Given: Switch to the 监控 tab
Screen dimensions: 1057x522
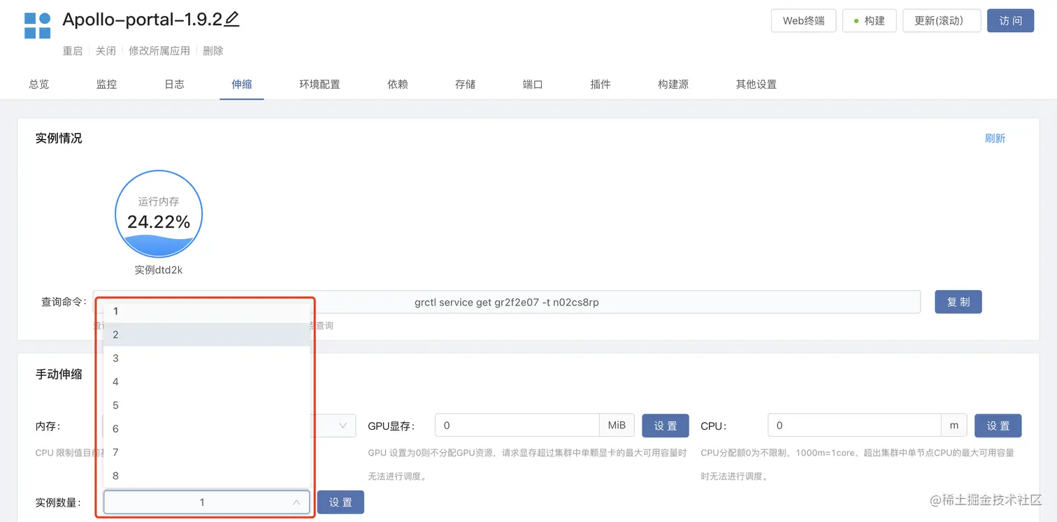Looking at the screenshot, I should [106, 84].
